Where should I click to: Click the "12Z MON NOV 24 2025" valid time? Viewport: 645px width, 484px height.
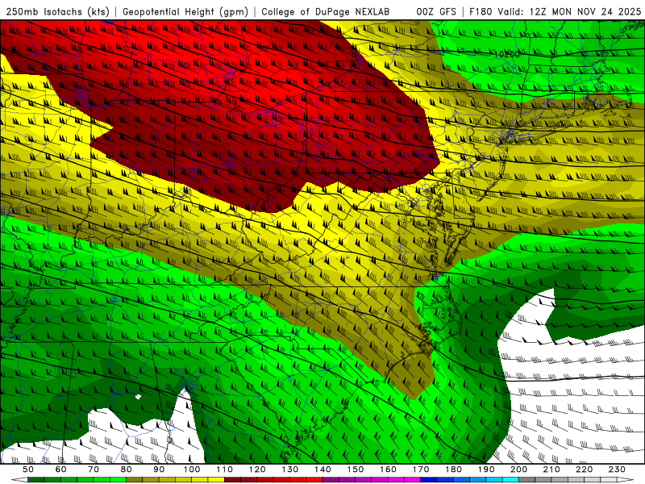coord(585,11)
